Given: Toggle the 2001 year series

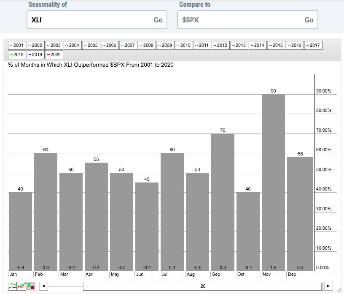Looking at the screenshot, I should (17, 45).
